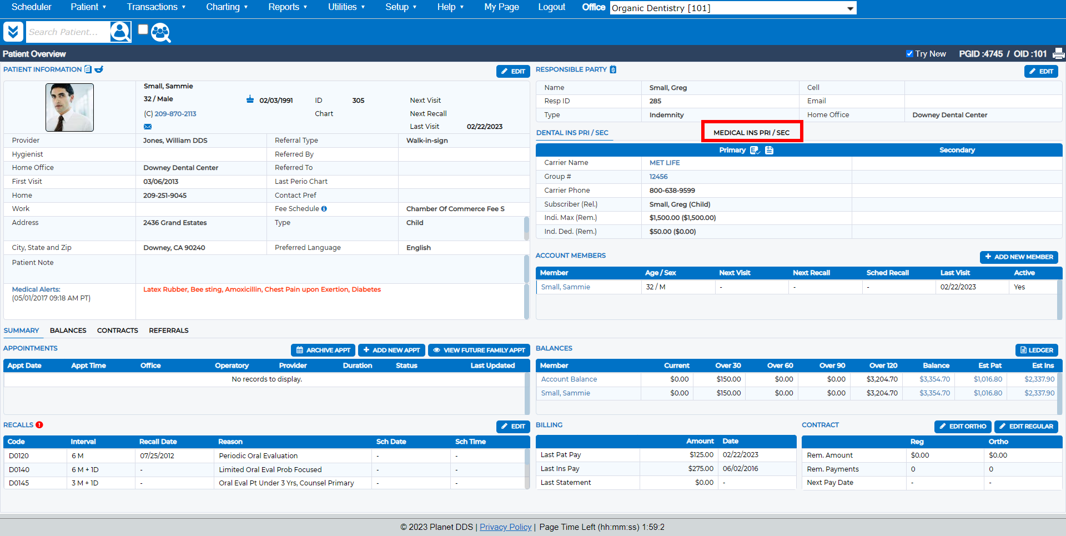Open the Medical Ins Pri / Sec tab

click(x=751, y=133)
